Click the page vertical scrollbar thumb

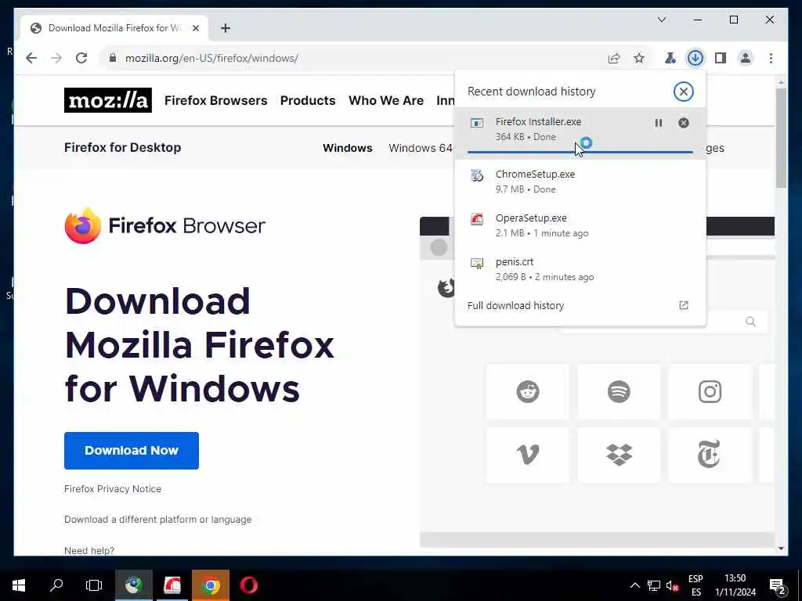coord(781,138)
